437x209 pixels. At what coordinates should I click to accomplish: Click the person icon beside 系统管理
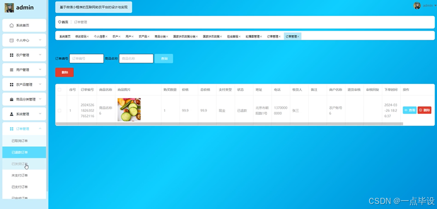coord(12,114)
